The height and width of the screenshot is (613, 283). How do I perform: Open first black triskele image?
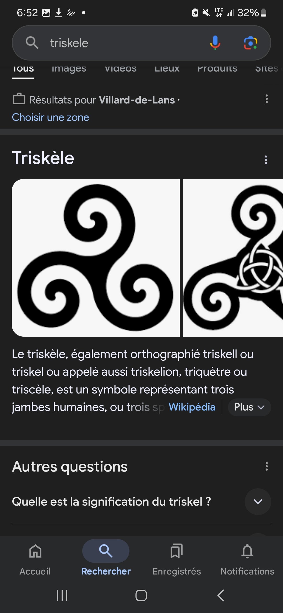pos(96,258)
